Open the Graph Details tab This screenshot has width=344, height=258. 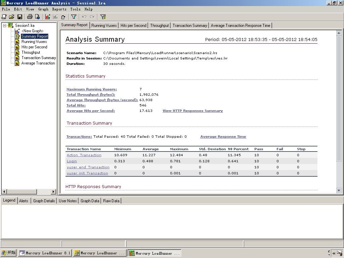[44, 201]
